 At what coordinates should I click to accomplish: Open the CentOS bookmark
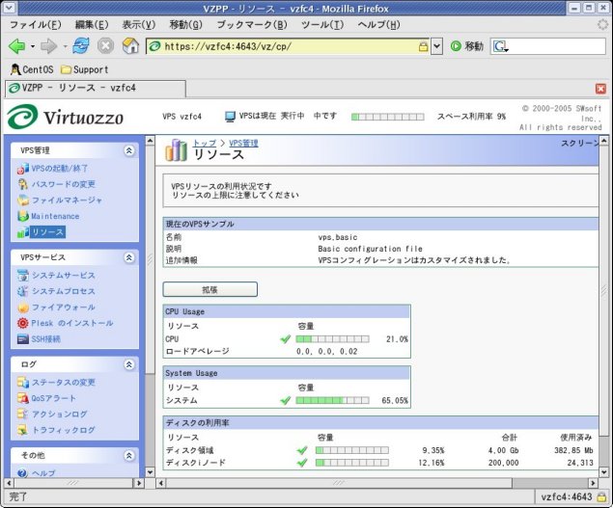32,69
